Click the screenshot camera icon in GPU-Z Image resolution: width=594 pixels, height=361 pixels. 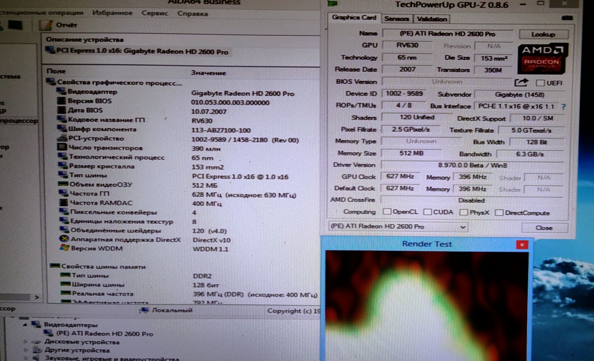pos(567,18)
